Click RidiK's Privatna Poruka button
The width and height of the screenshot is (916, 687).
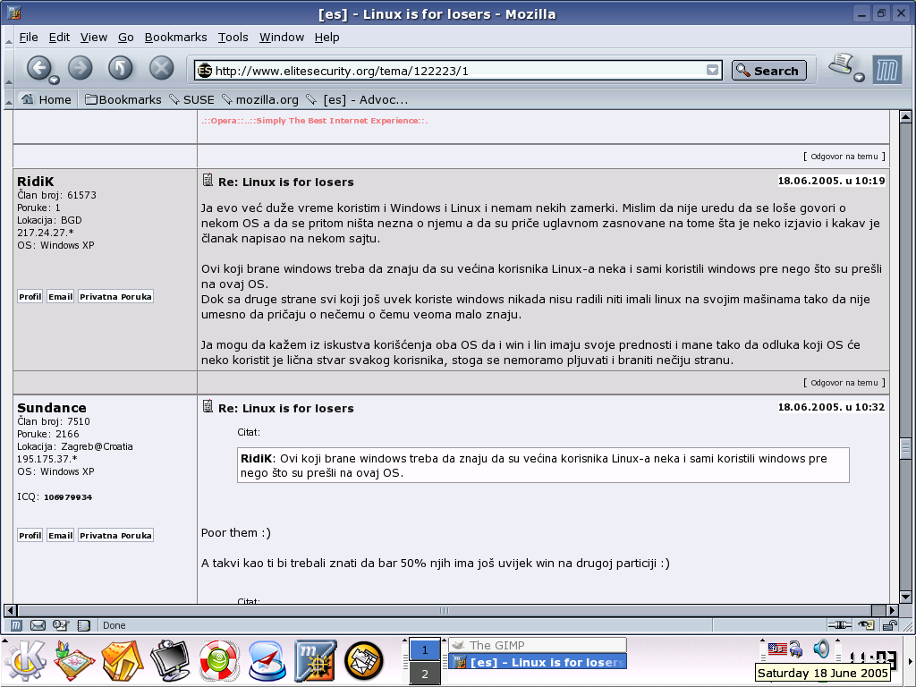click(115, 297)
